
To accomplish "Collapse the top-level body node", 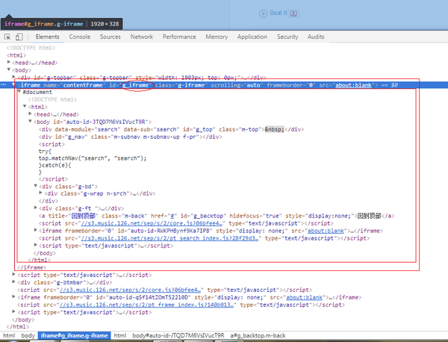I will 8,69.
